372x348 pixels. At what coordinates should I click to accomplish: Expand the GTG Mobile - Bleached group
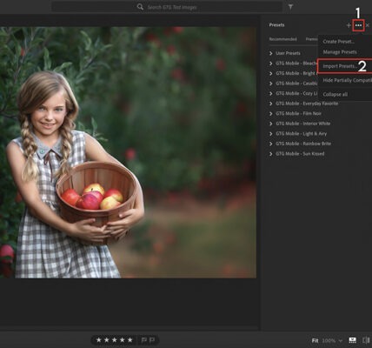pyautogui.click(x=293, y=64)
